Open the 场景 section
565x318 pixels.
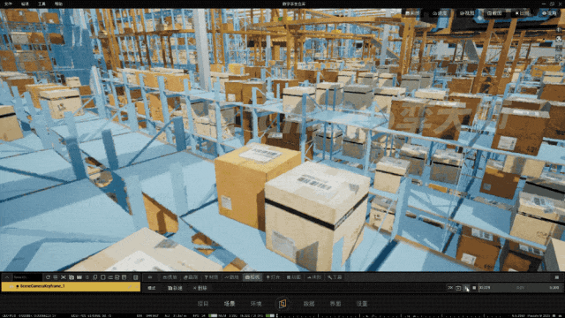coord(230,304)
